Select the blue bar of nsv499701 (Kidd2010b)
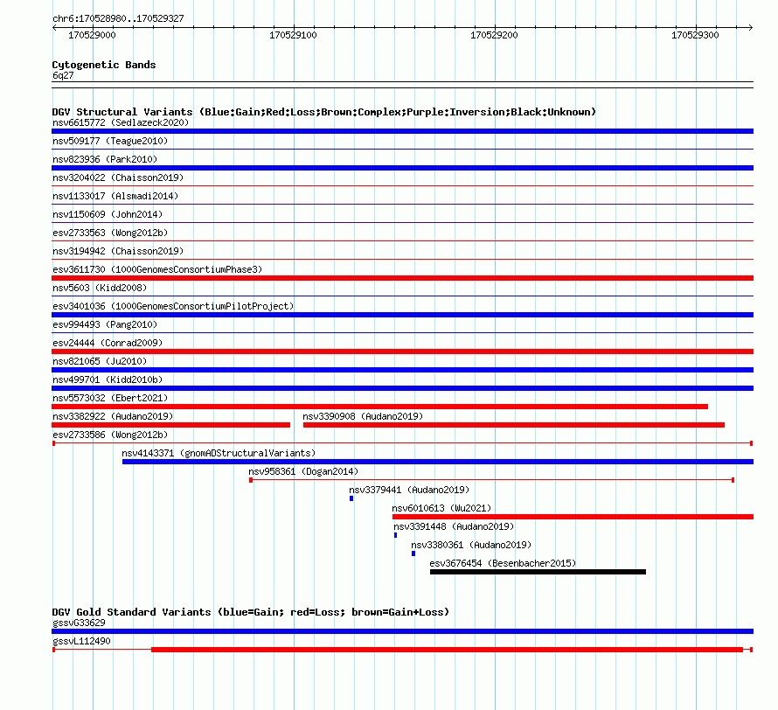 pos(402,388)
